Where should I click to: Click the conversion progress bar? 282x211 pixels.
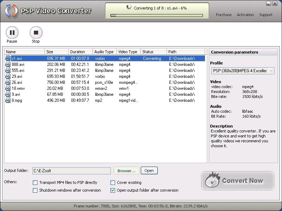coord(157,15)
